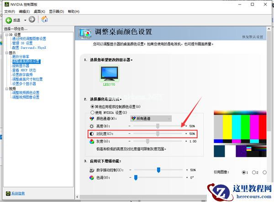Collapse the 显示 tree node
Screen dimensions: 274x202
pyautogui.click(x=7, y=53)
